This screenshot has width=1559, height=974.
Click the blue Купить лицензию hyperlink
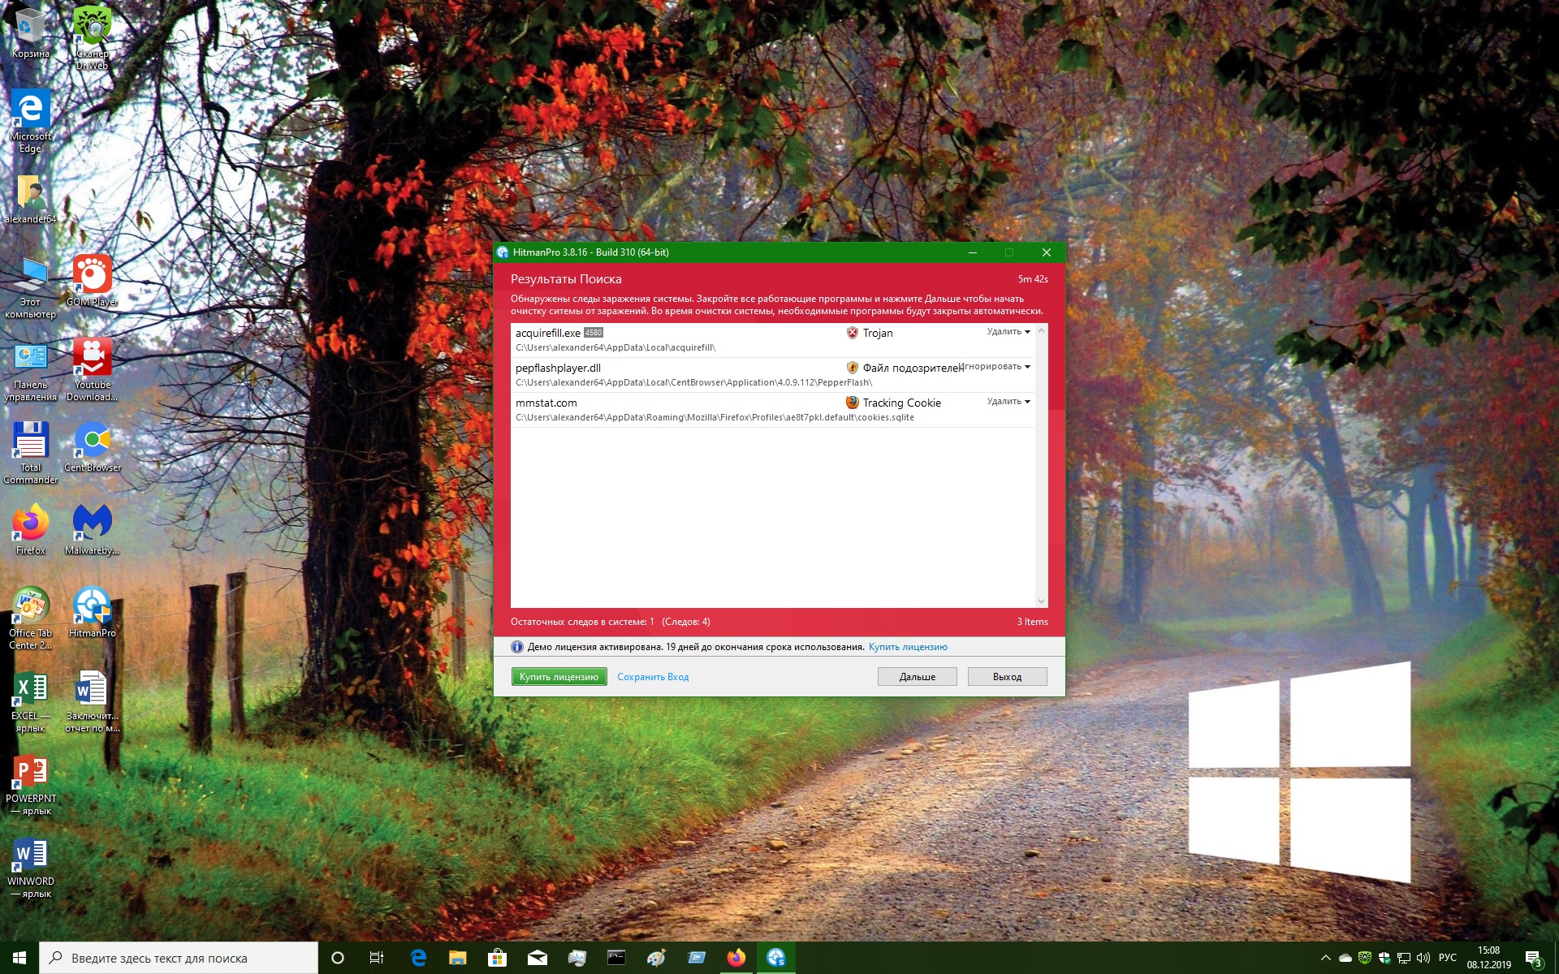point(908,647)
